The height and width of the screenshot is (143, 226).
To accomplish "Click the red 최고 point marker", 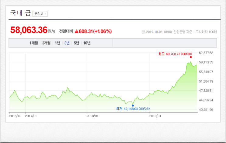I will pyautogui.click(x=191, y=57).
